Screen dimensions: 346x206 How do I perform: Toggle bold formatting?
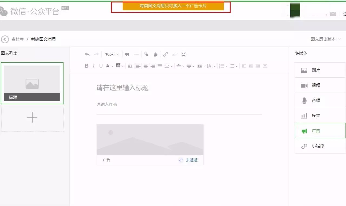(87, 66)
